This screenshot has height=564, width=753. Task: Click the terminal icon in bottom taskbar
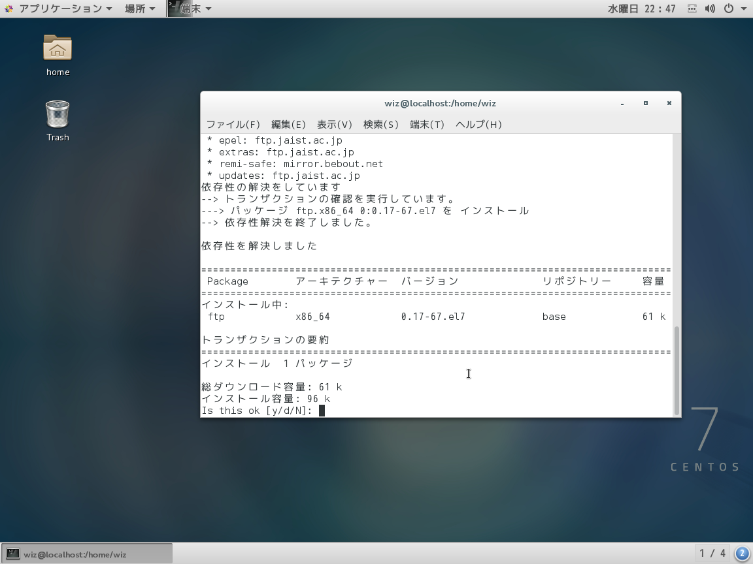[x=13, y=554]
